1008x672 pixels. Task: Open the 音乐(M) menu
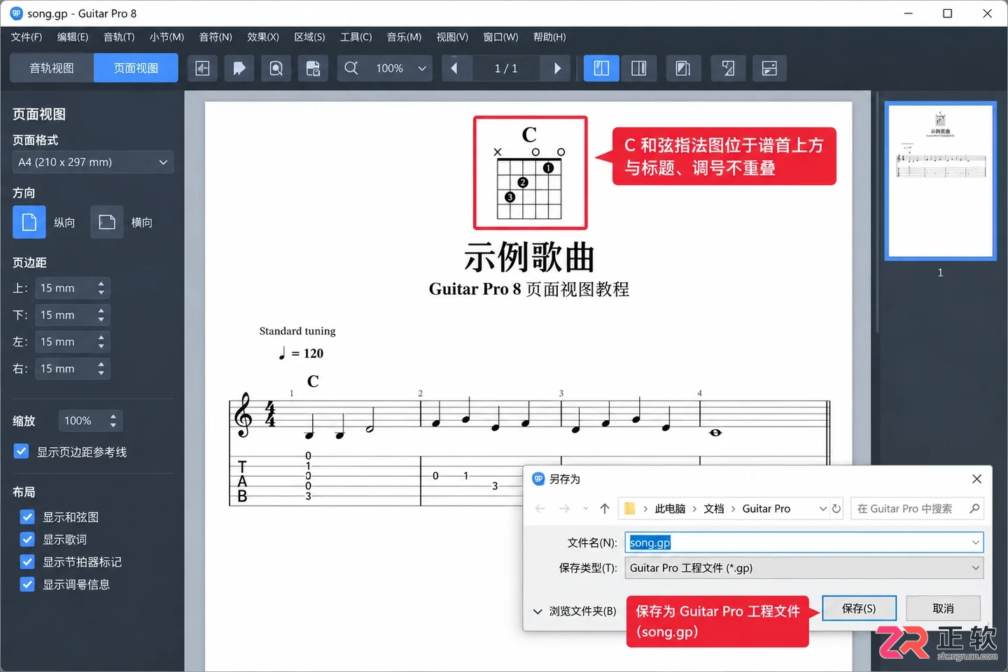tap(404, 37)
